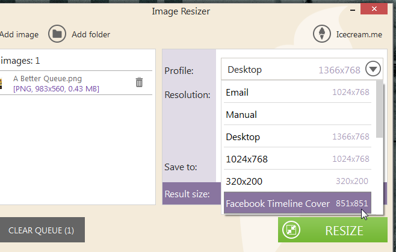Image resolution: width=396 pixels, height=252 pixels.
Task: Click the A Better Queue.png file thumbnail
Action: click(x=2, y=82)
